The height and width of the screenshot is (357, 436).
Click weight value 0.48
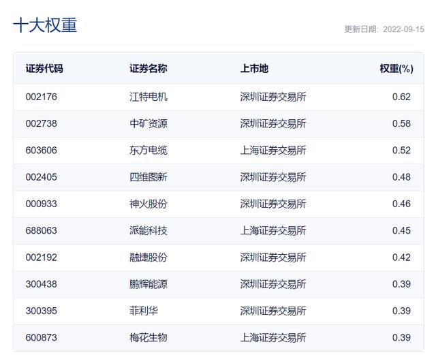pyautogui.click(x=401, y=177)
